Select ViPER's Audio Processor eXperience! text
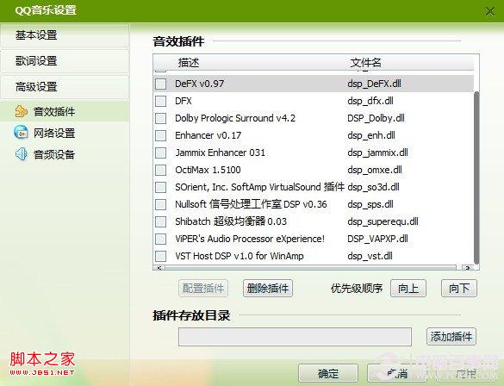 click(x=250, y=239)
